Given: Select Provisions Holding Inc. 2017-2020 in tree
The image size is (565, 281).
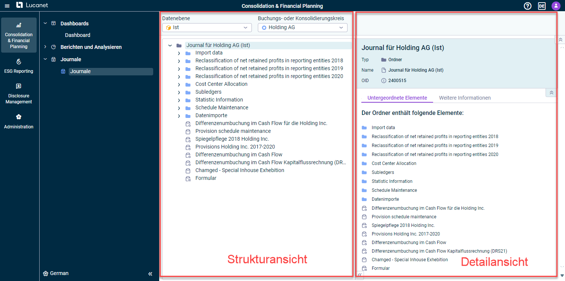Looking at the screenshot, I should 235,147.
